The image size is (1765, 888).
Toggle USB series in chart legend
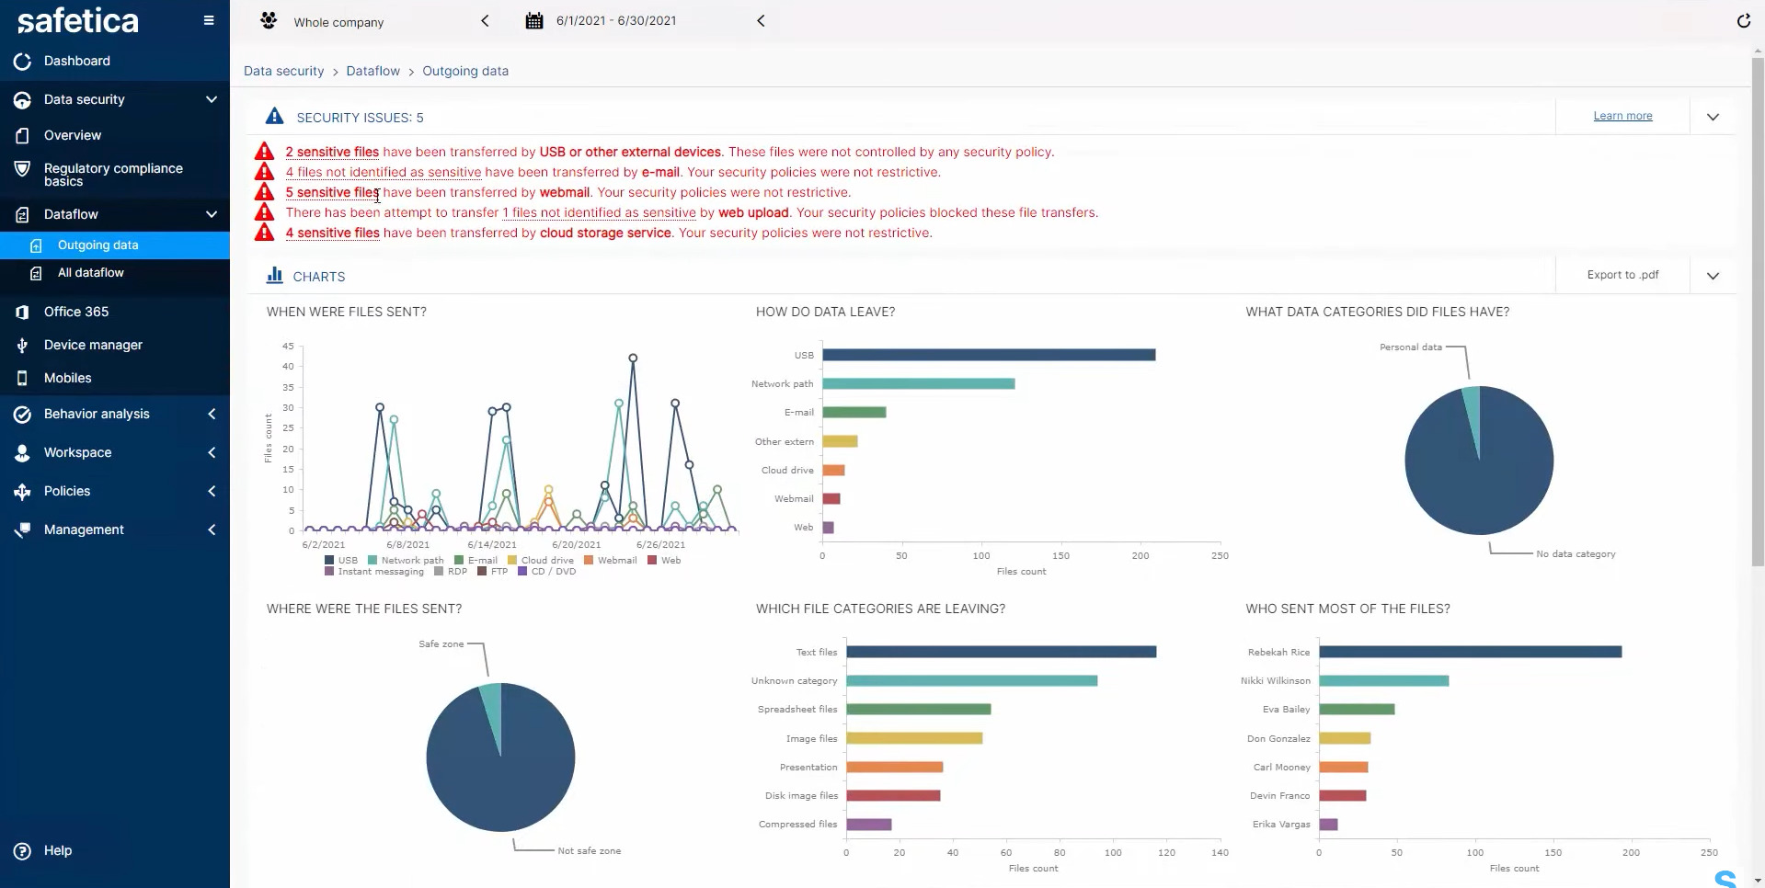(x=340, y=560)
